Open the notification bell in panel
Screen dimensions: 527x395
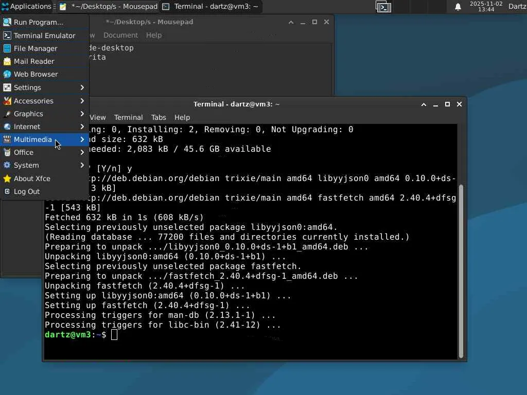pyautogui.click(x=458, y=7)
